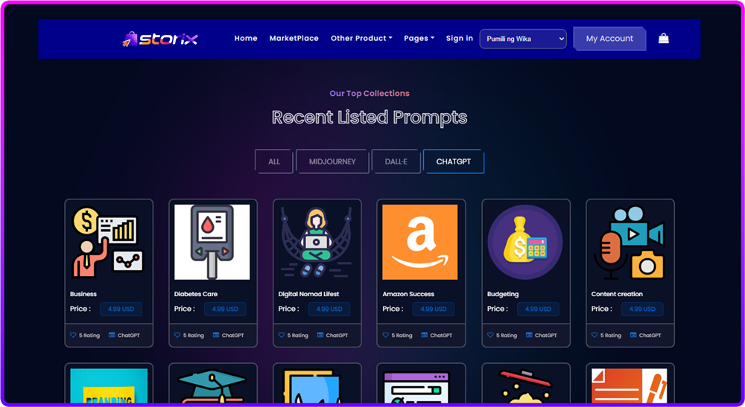Go to MarketPlace in navigation
Screen dimensions: 745x407
(x=294, y=39)
